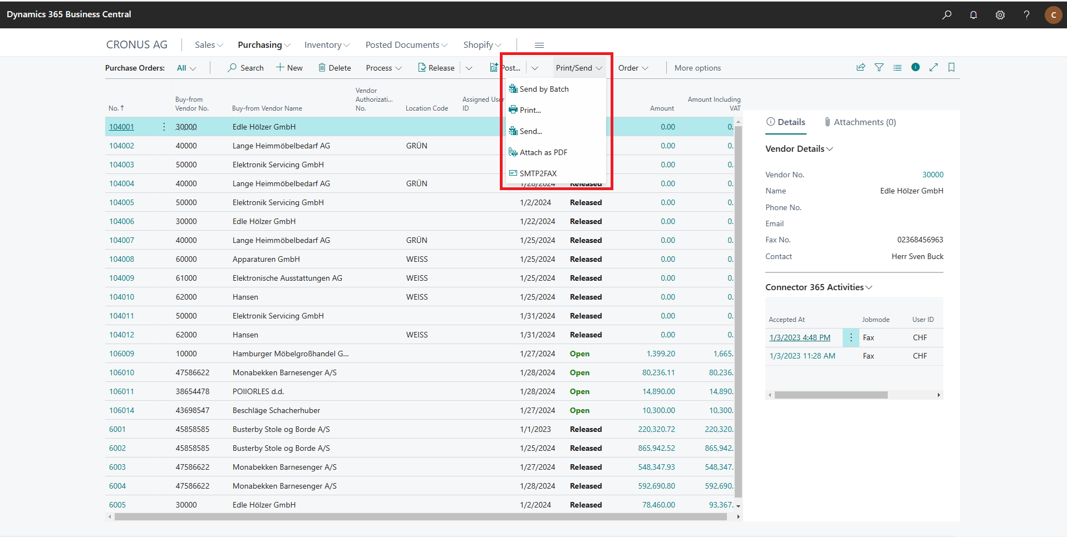This screenshot has width=1067, height=537.
Task: Open purchase order 104001
Action: pos(121,127)
